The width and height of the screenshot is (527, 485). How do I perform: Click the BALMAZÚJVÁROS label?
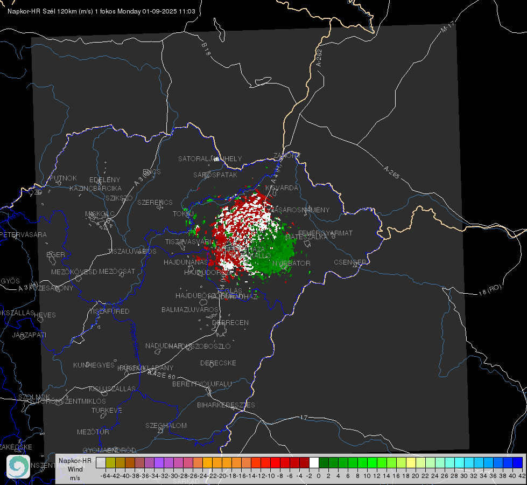(x=190, y=309)
